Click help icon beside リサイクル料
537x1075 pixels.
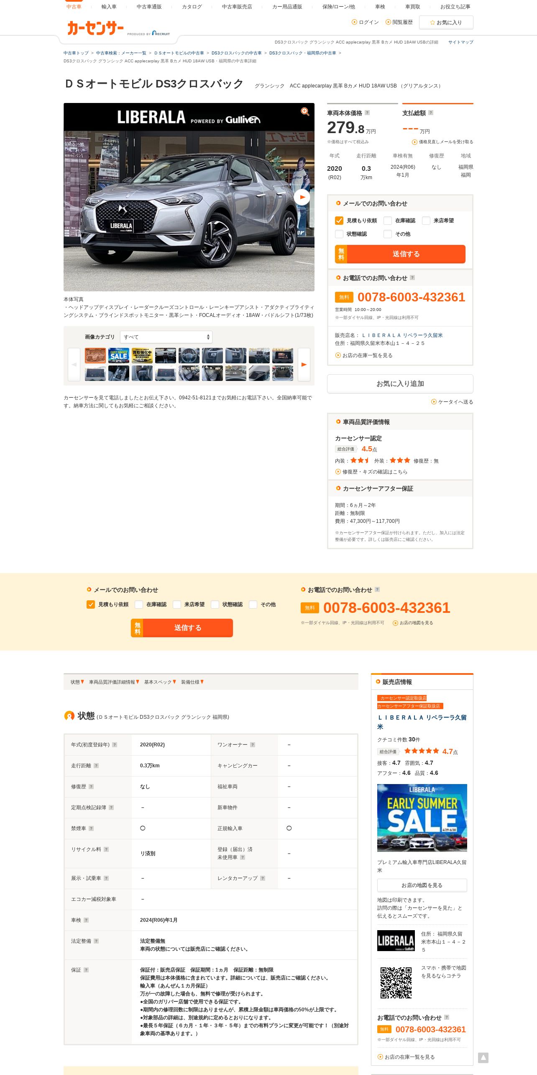(x=106, y=849)
